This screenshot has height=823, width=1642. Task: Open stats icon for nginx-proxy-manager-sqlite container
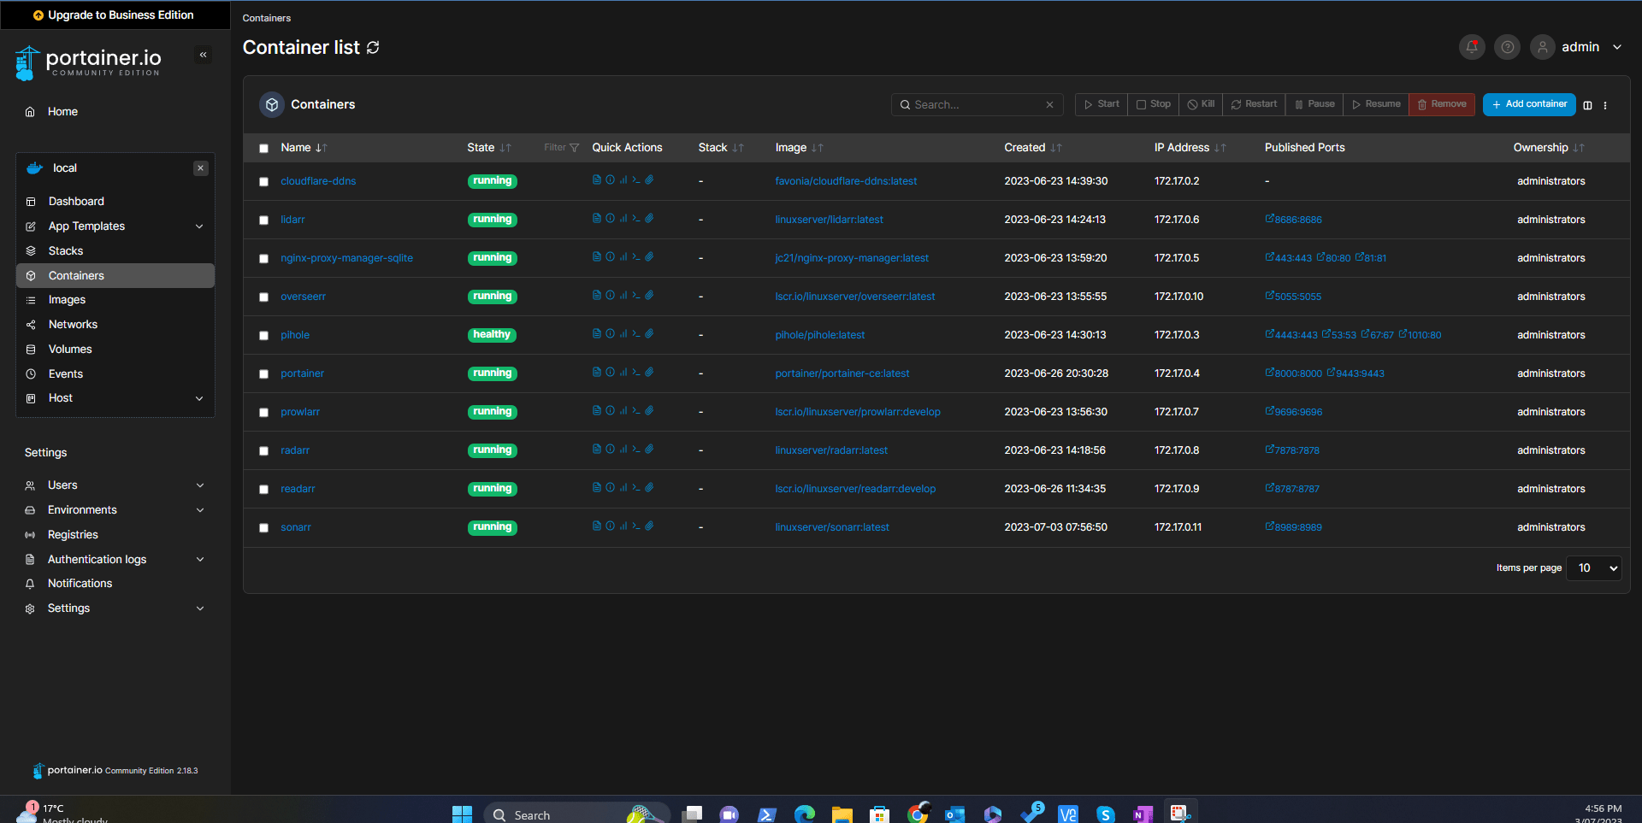click(623, 257)
